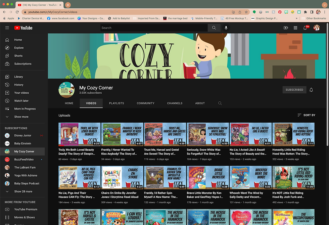Click the Create video camera icon
This screenshot has height=225, width=329.
[x=286, y=28]
